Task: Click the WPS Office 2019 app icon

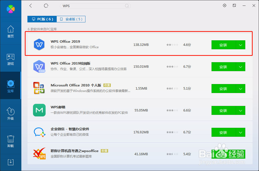Action: 39,45
